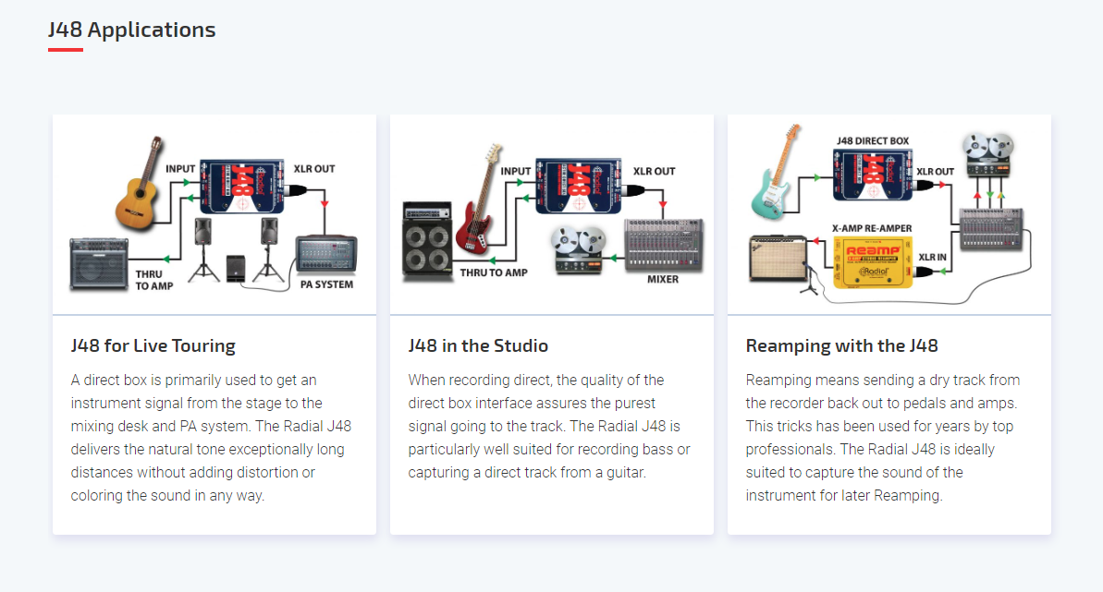Click the bass amp cabinet in Studio diagram

pos(427,241)
